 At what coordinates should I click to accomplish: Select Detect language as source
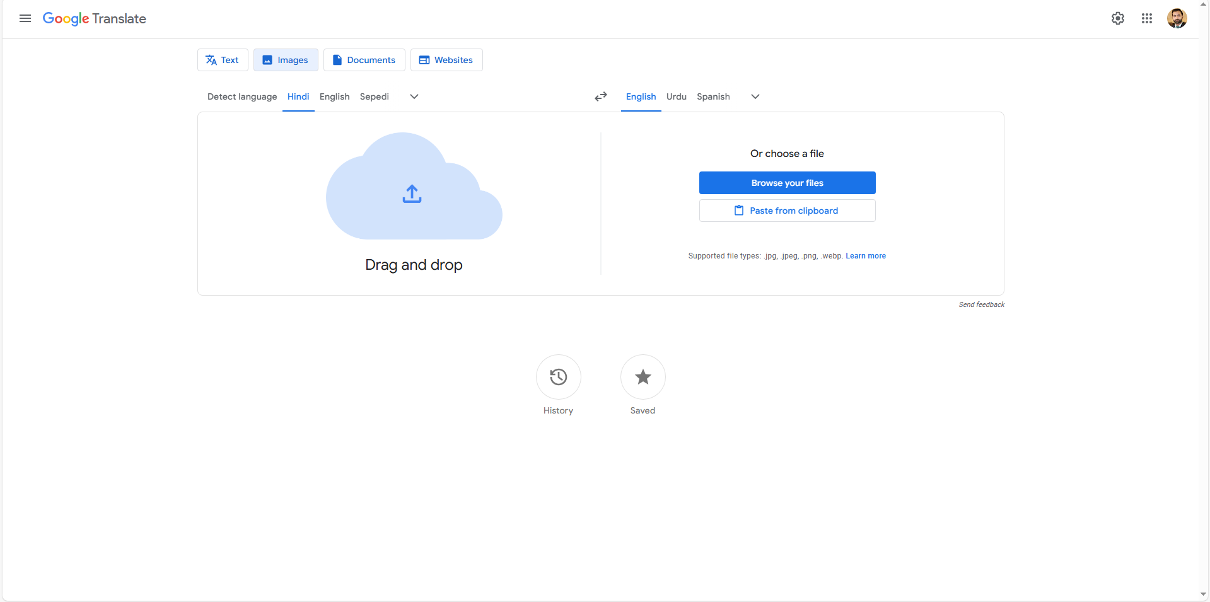[242, 96]
